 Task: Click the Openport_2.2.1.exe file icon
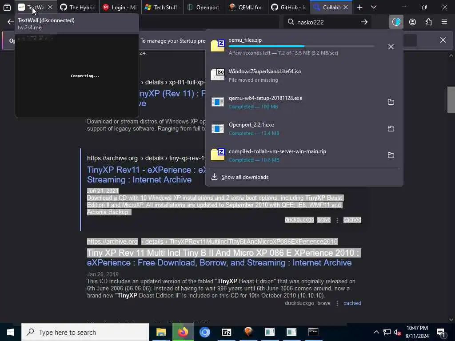click(217, 128)
